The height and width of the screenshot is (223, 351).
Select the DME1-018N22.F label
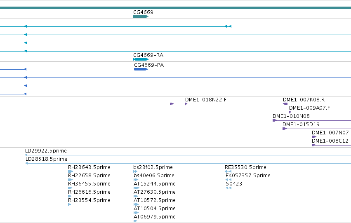coord(206,99)
